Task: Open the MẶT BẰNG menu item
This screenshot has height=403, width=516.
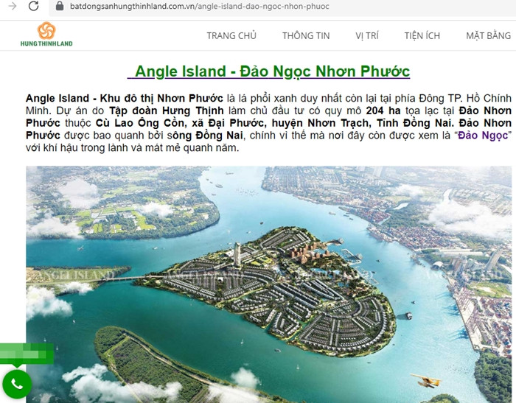Action: pos(488,35)
